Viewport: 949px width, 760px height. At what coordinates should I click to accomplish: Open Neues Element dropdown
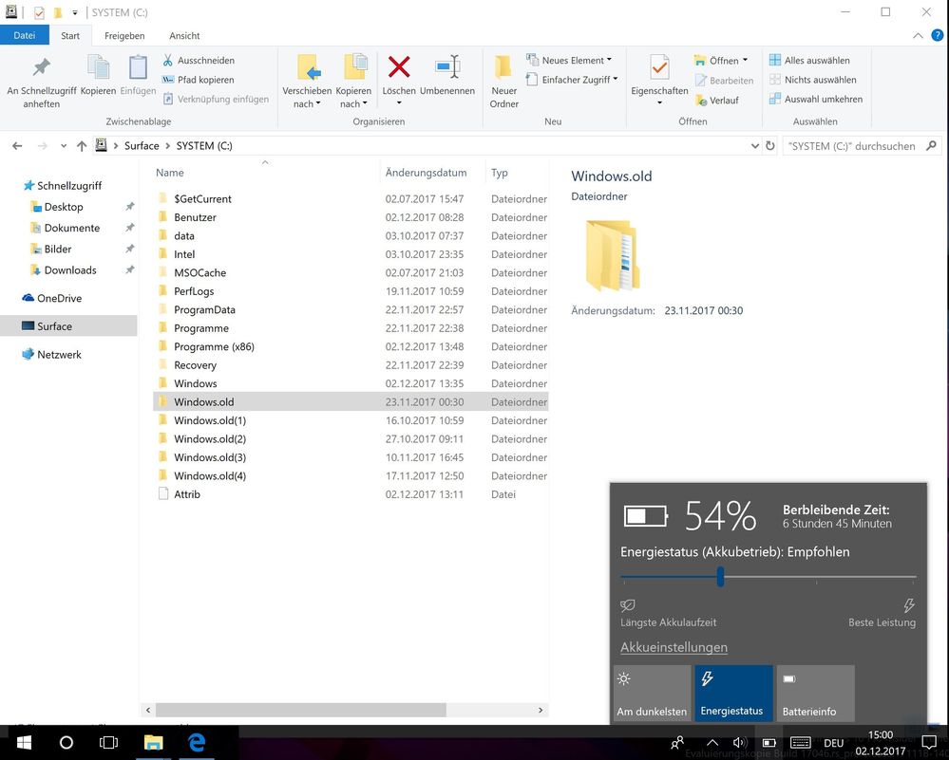tap(609, 60)
